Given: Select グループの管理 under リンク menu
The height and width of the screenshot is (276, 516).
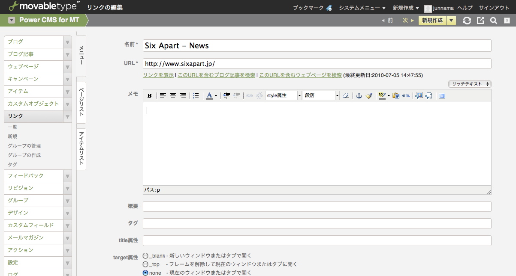Looking at the screenshot, I should click(x=24, y=146).
